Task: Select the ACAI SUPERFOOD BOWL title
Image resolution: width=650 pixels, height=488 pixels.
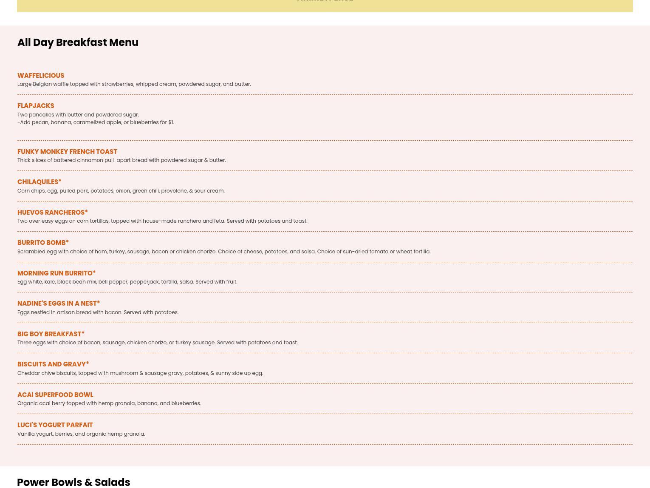Action: pyautogui.click(x=55, y=395)
